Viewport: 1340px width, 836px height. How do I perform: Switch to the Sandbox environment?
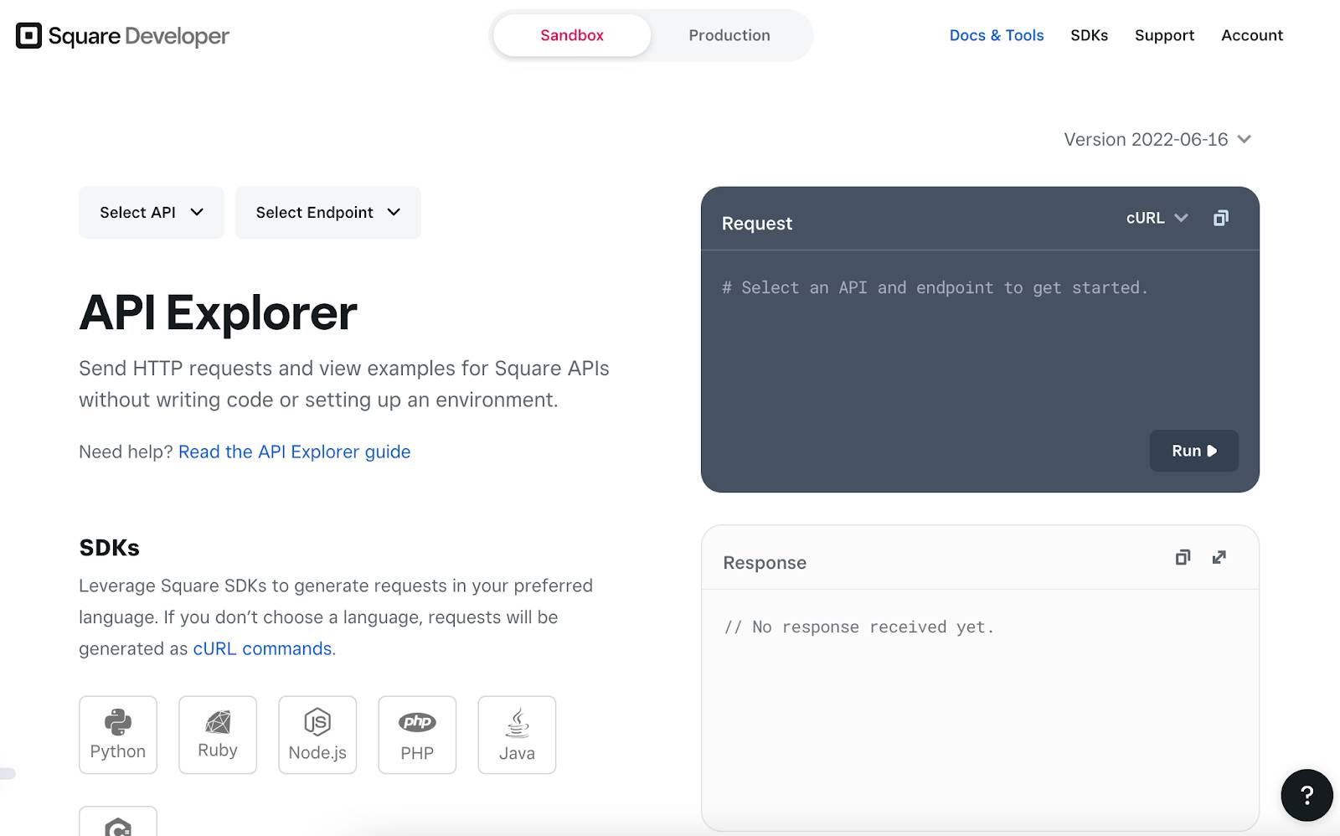[x=572, y=35]
